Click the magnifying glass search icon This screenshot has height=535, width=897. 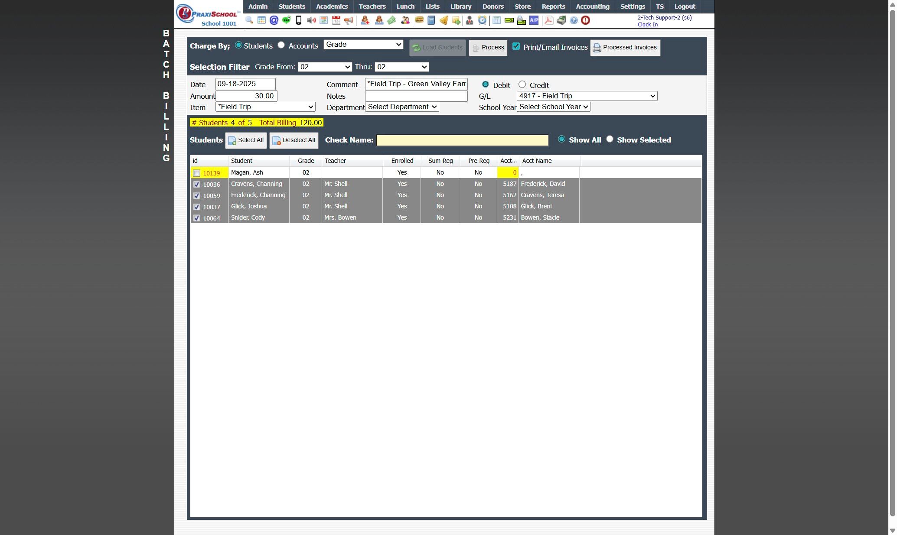click(x=249, y=20)
